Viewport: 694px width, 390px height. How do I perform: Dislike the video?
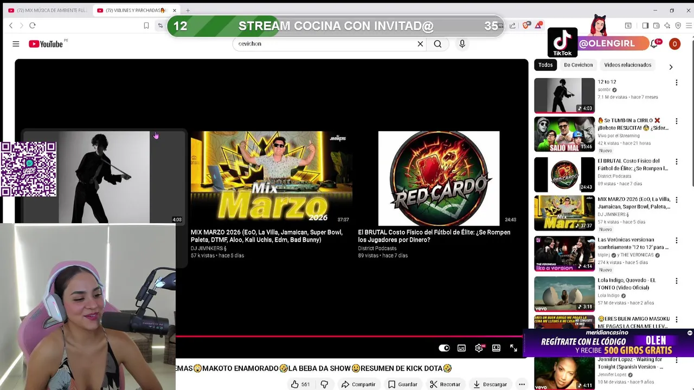324,384
